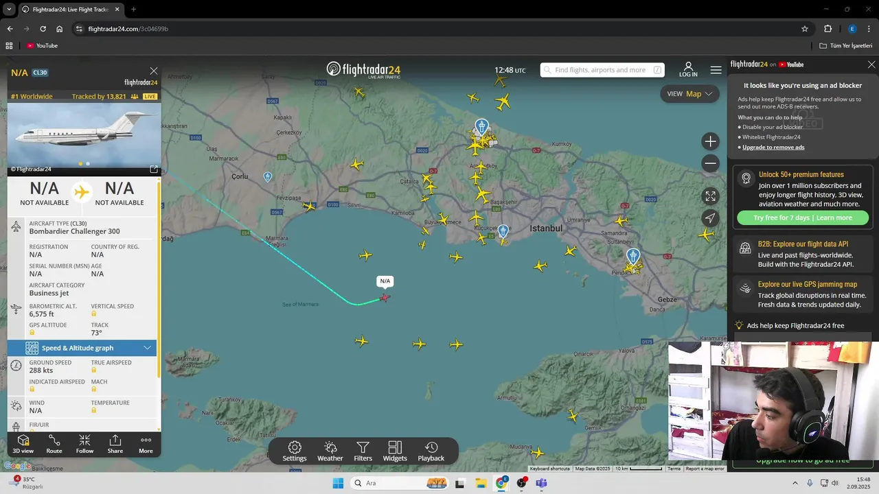Click the browser address bar
The image size is (879, 494).
(x=439, y=29)
